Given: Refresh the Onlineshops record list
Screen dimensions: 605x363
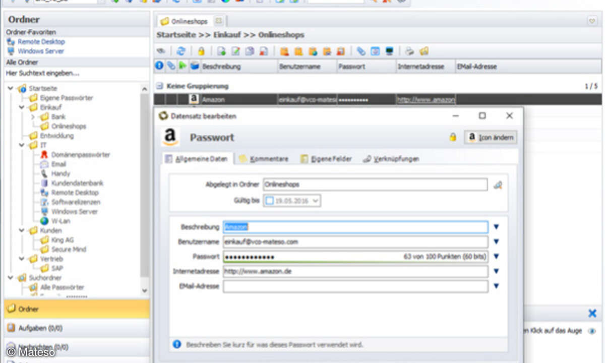Looking at the screenshot, I should [x=180, y=51].
